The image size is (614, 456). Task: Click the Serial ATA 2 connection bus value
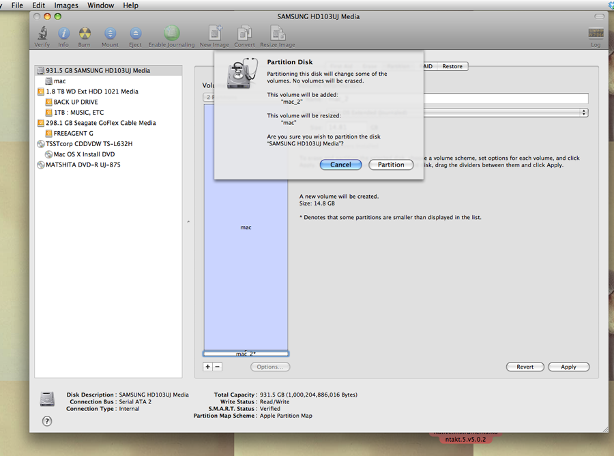(135, 401)
